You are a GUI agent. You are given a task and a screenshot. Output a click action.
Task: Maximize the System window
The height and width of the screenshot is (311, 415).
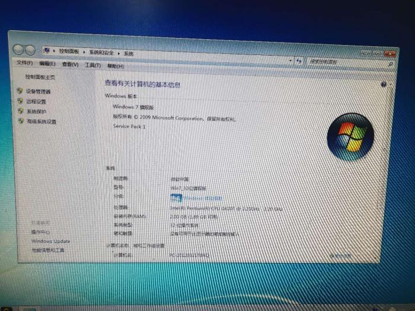click(377, 53)
